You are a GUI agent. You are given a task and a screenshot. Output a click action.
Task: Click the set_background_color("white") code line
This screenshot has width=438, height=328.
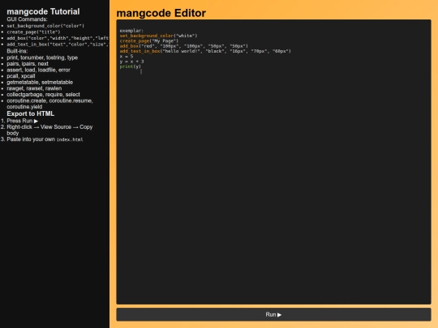pos(158,36)
